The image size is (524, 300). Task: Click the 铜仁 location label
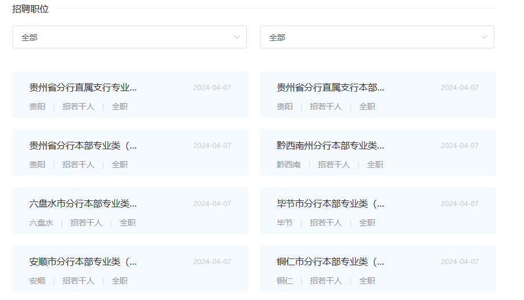(284, 281)
